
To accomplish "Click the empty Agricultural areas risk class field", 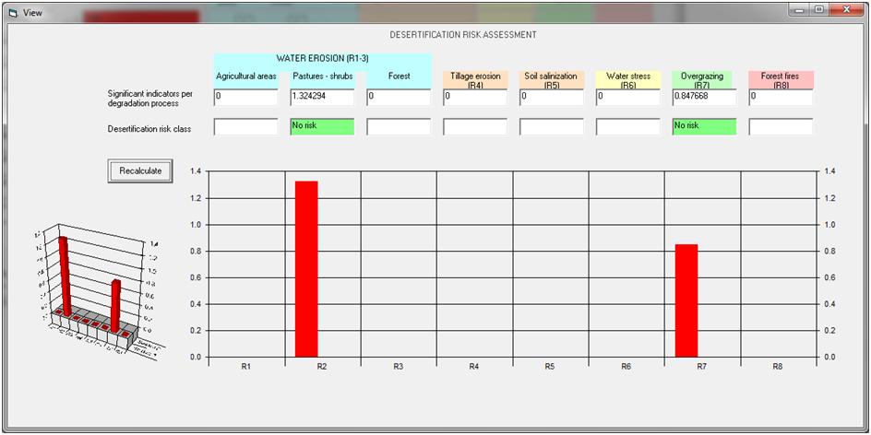I will [x=245, y=127].
